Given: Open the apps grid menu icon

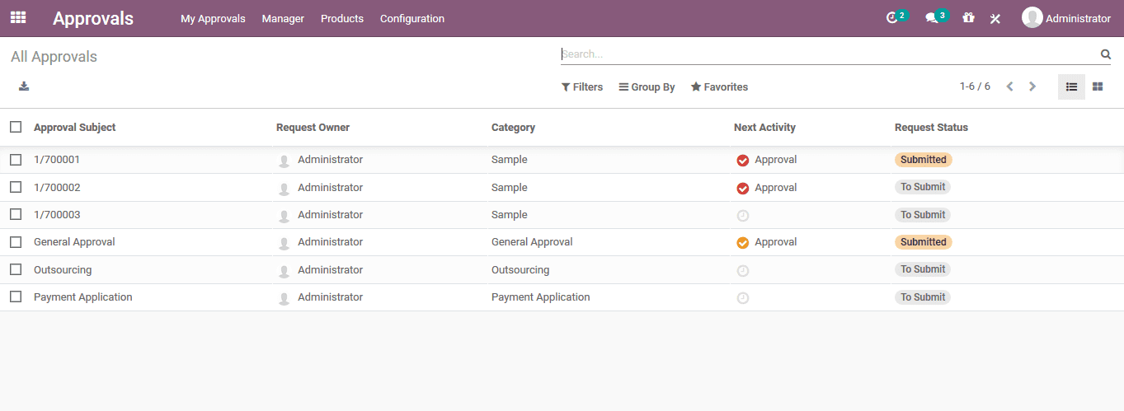Looking at the screenshot, I should pos(18,17).
